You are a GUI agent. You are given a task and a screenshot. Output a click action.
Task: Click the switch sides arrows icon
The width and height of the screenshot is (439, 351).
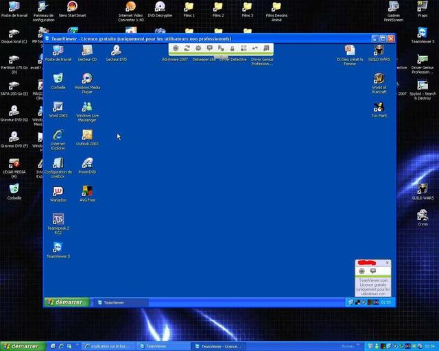click(x=187, y=48)
